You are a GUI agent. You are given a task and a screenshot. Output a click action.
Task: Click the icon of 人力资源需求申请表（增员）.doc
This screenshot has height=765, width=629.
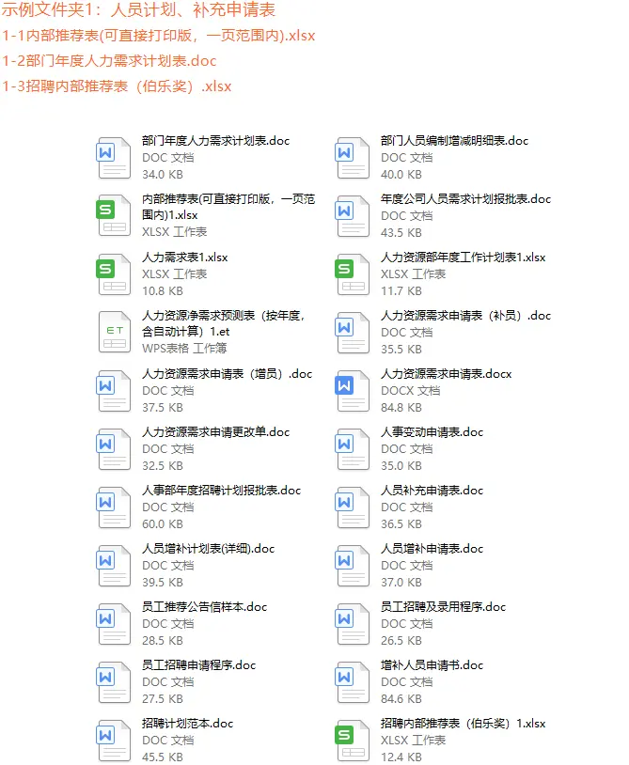pyautogui.click(x=113, y=390)
